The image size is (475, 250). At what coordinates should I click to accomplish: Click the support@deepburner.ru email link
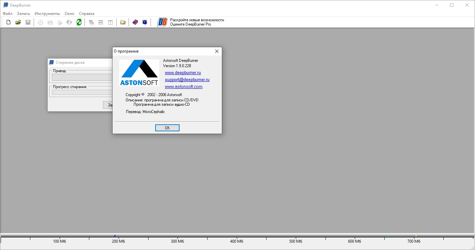(x=187, y=80)
